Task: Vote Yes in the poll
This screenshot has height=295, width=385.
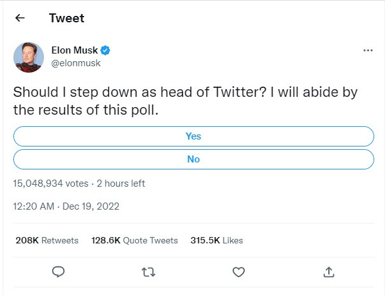Action: tap(194, 136)
